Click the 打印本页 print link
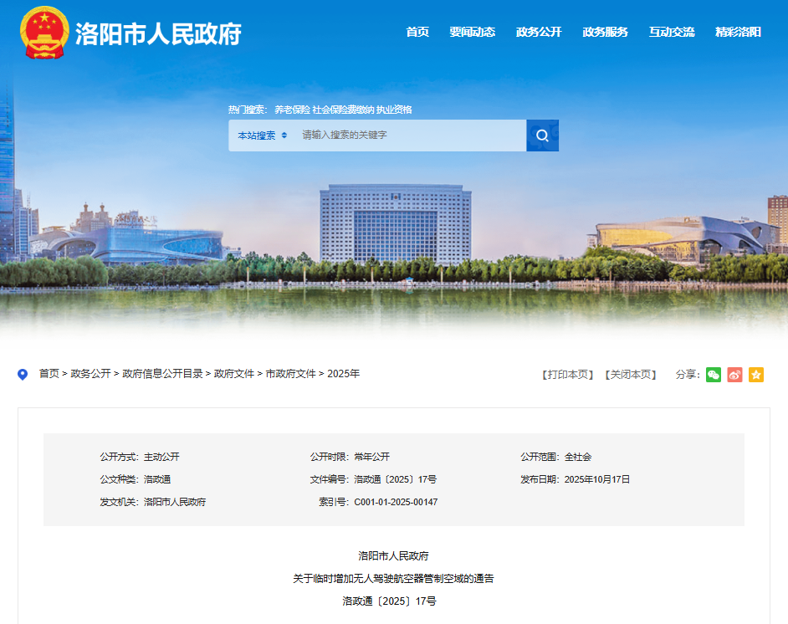Viewport: 788px width, 624px height. pos(568,375)
